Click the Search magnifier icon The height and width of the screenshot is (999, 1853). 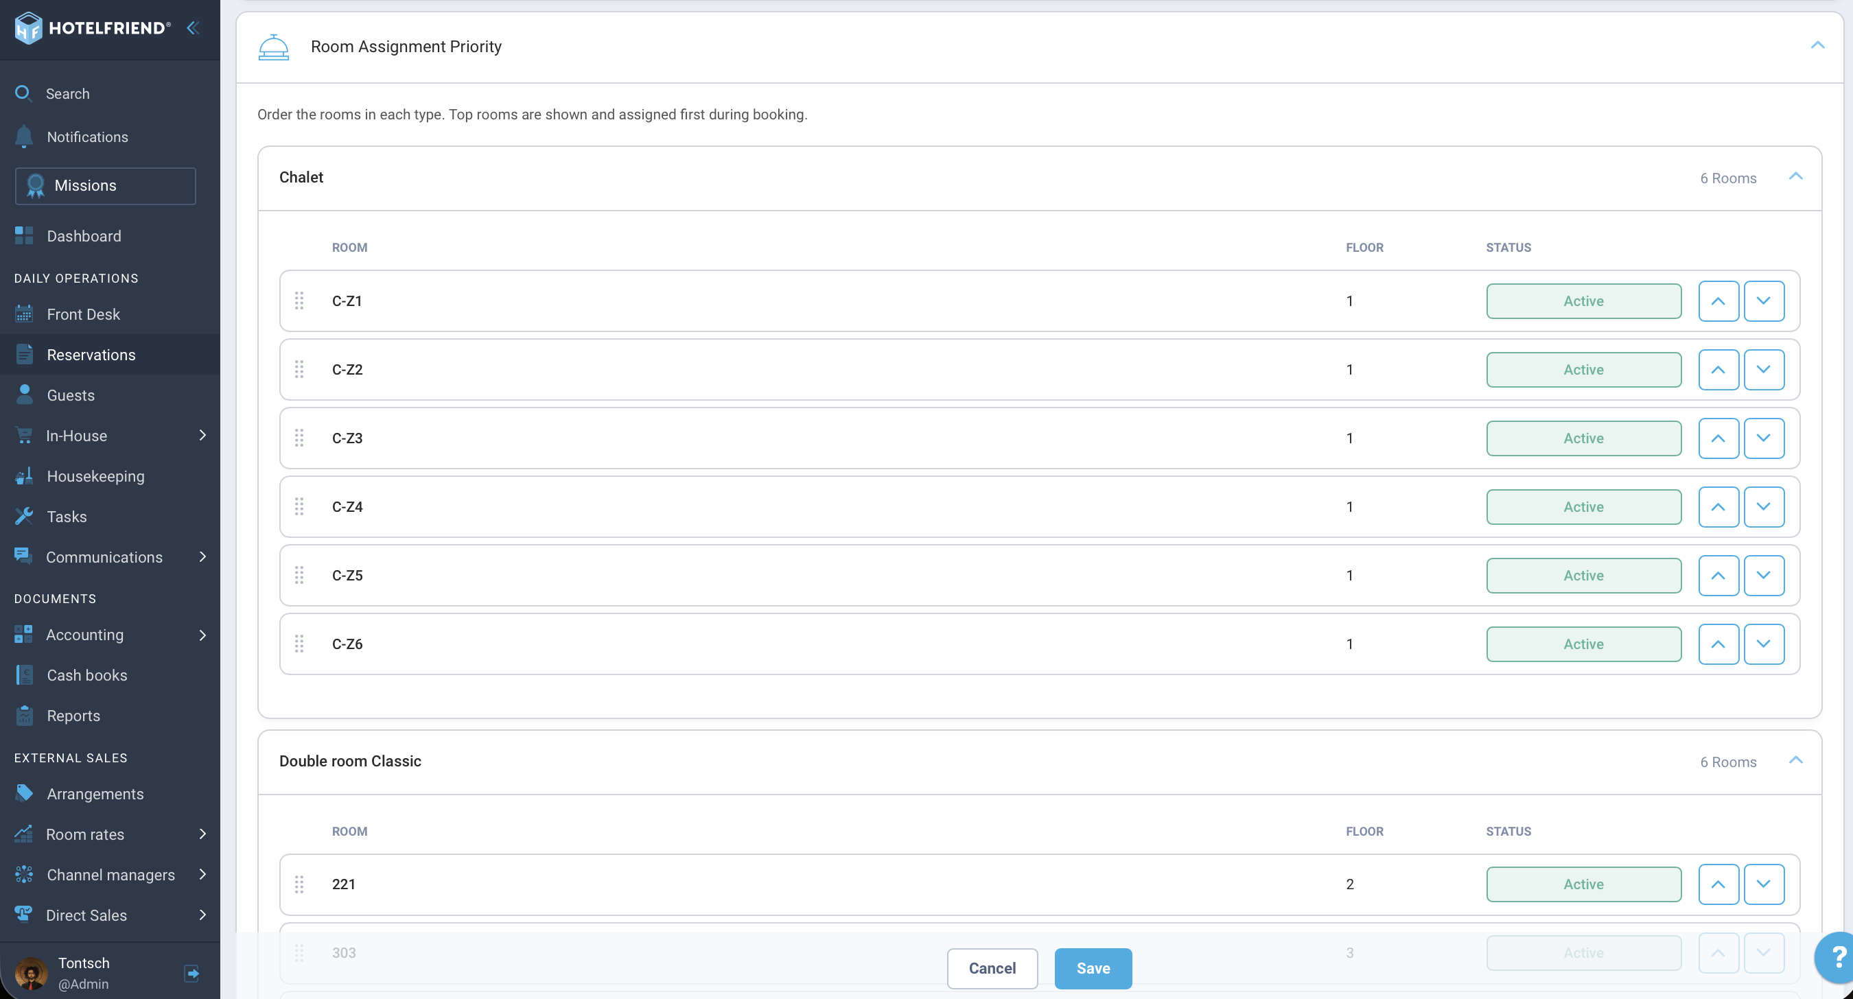(x=23, y=93)
